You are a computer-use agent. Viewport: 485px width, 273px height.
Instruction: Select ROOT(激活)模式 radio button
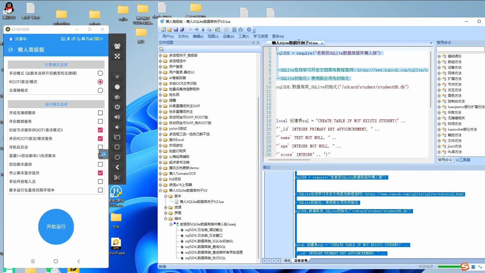[100, 82]
